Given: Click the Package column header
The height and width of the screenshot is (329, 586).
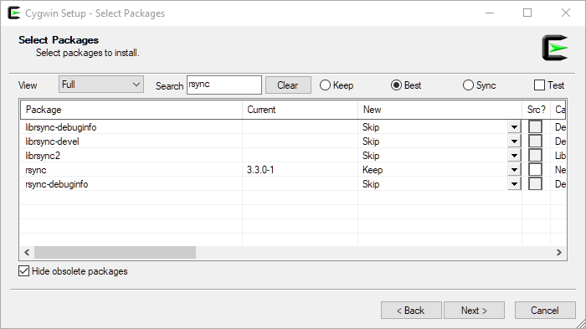Looking at the screenshot, I should click(131, 110).
